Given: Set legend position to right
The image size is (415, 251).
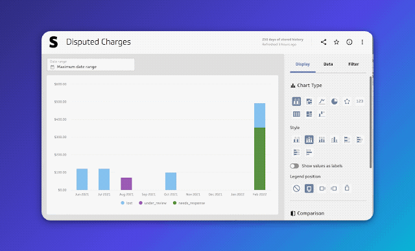Looking at the screenshot, I should pyautogui.click(x=322, y=188).
